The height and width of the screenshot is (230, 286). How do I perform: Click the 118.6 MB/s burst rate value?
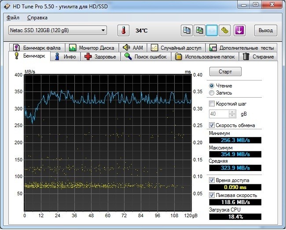coord(235,202)
